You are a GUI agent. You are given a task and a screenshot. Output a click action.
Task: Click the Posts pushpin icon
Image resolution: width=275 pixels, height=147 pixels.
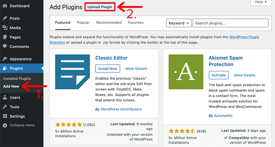[5, 18]
